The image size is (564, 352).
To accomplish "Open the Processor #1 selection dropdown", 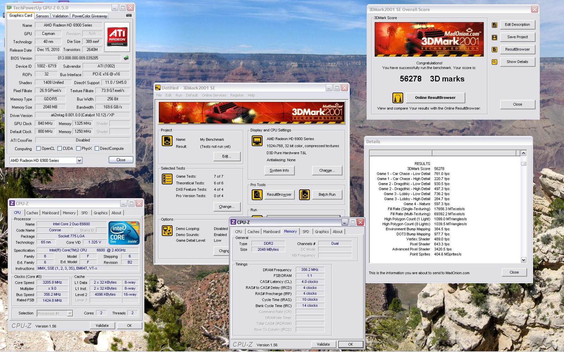I will coord(70,313).
